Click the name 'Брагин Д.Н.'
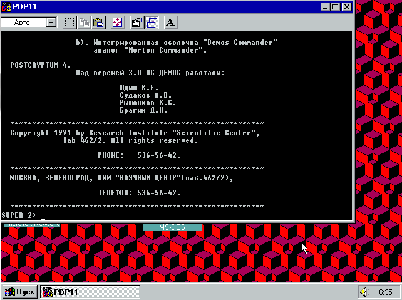Screen dimensions: 402x300 tap(143, 110)
